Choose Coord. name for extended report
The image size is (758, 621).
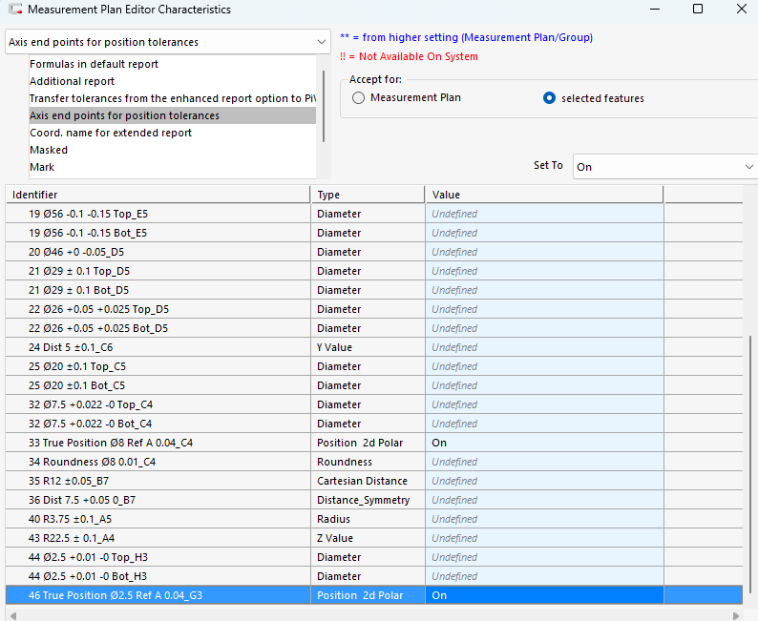point(110,133)
